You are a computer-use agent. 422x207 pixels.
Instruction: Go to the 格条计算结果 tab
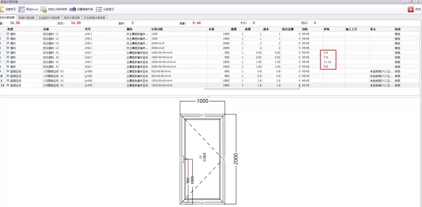72,18
